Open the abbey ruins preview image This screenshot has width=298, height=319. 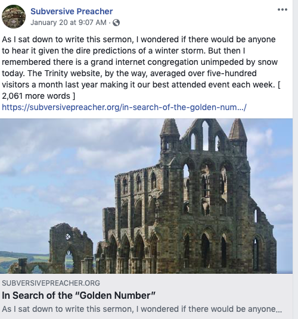tap(146, 196)
